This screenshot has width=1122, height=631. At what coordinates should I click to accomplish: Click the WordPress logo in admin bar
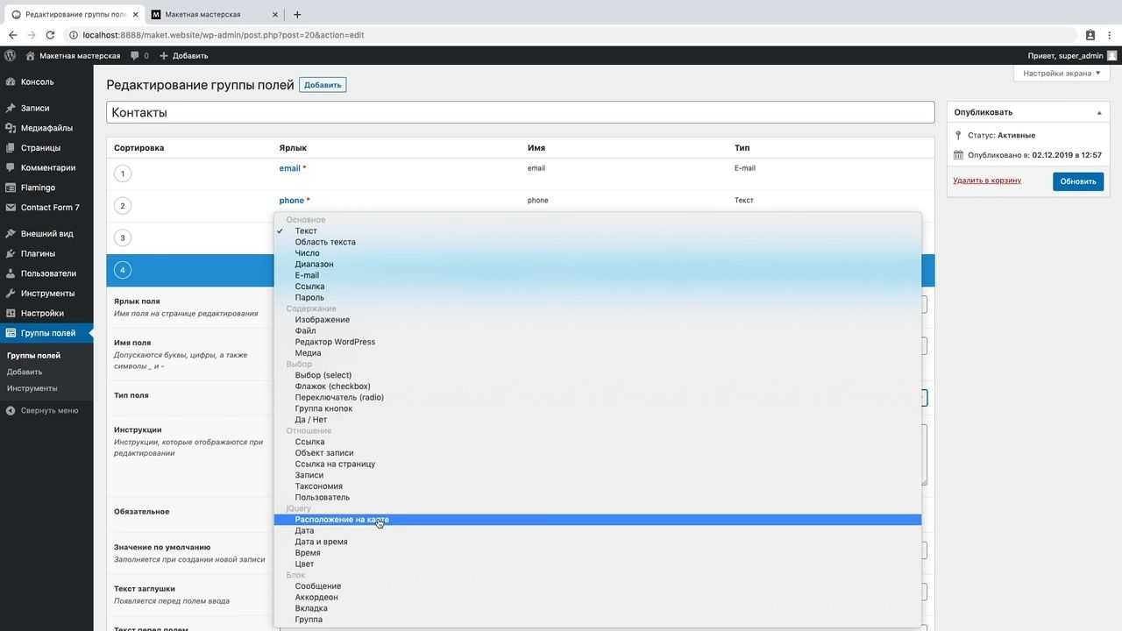(x=11, y=55)
